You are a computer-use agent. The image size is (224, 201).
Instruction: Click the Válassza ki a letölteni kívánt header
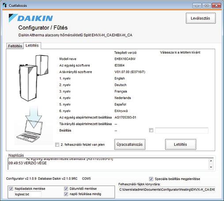pos(180,52)
